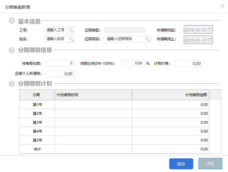The width and height of the screenshot is (228, 172).
Task: Click the 应缴个人所得税 input field
Action: [61, 74]
